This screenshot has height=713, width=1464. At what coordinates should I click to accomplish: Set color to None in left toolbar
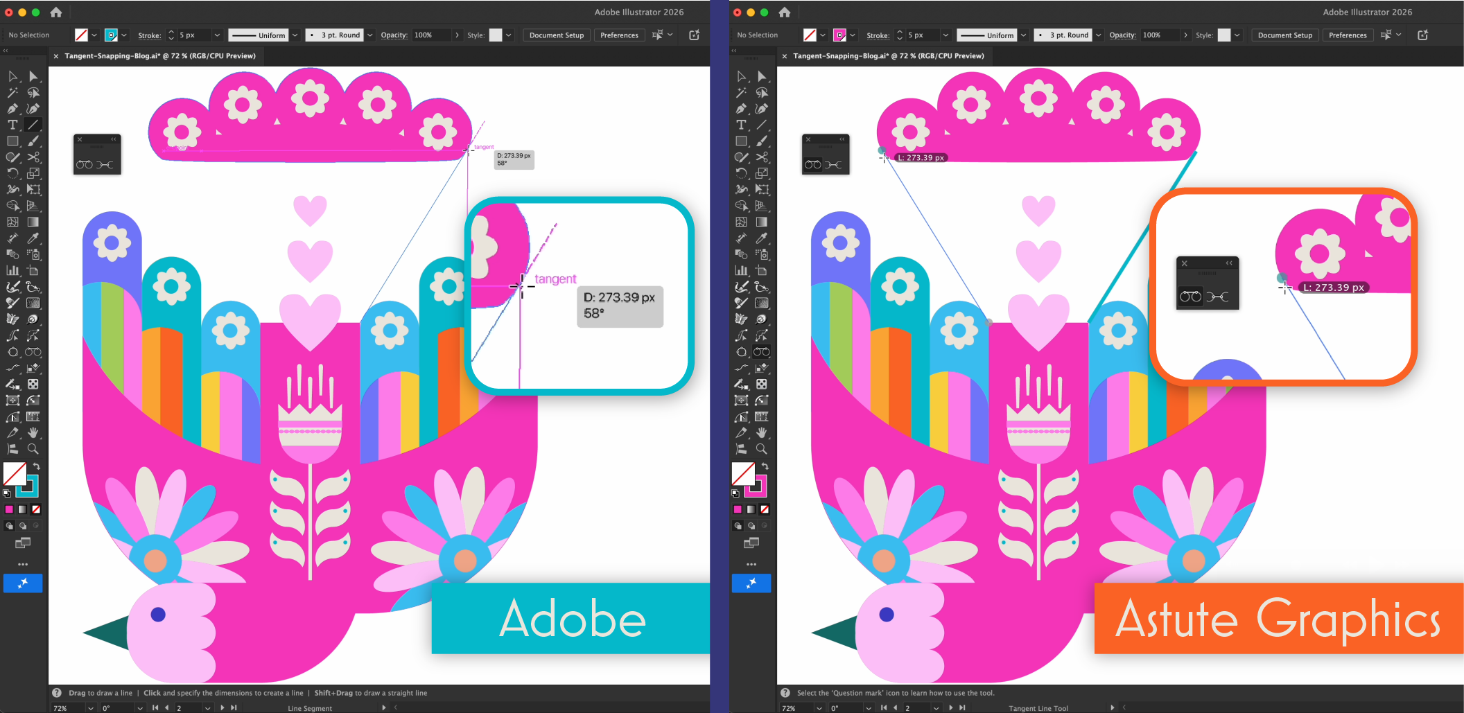coord(36,509)
